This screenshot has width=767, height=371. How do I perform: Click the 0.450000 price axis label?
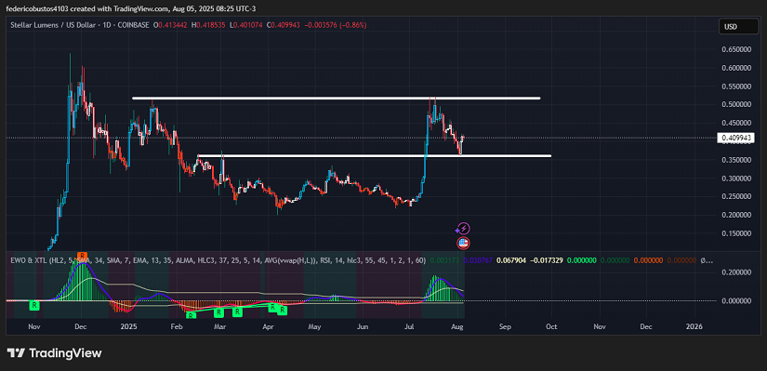[x=736, y=124]
